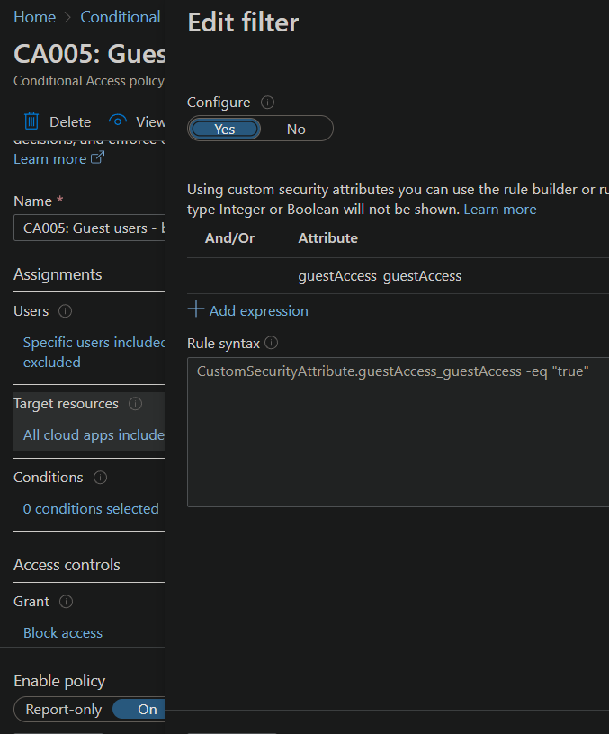Click the Attribute column header
The height and width of the screenshot is (734, 609).
pyautogui.click(x=327, y=238)
